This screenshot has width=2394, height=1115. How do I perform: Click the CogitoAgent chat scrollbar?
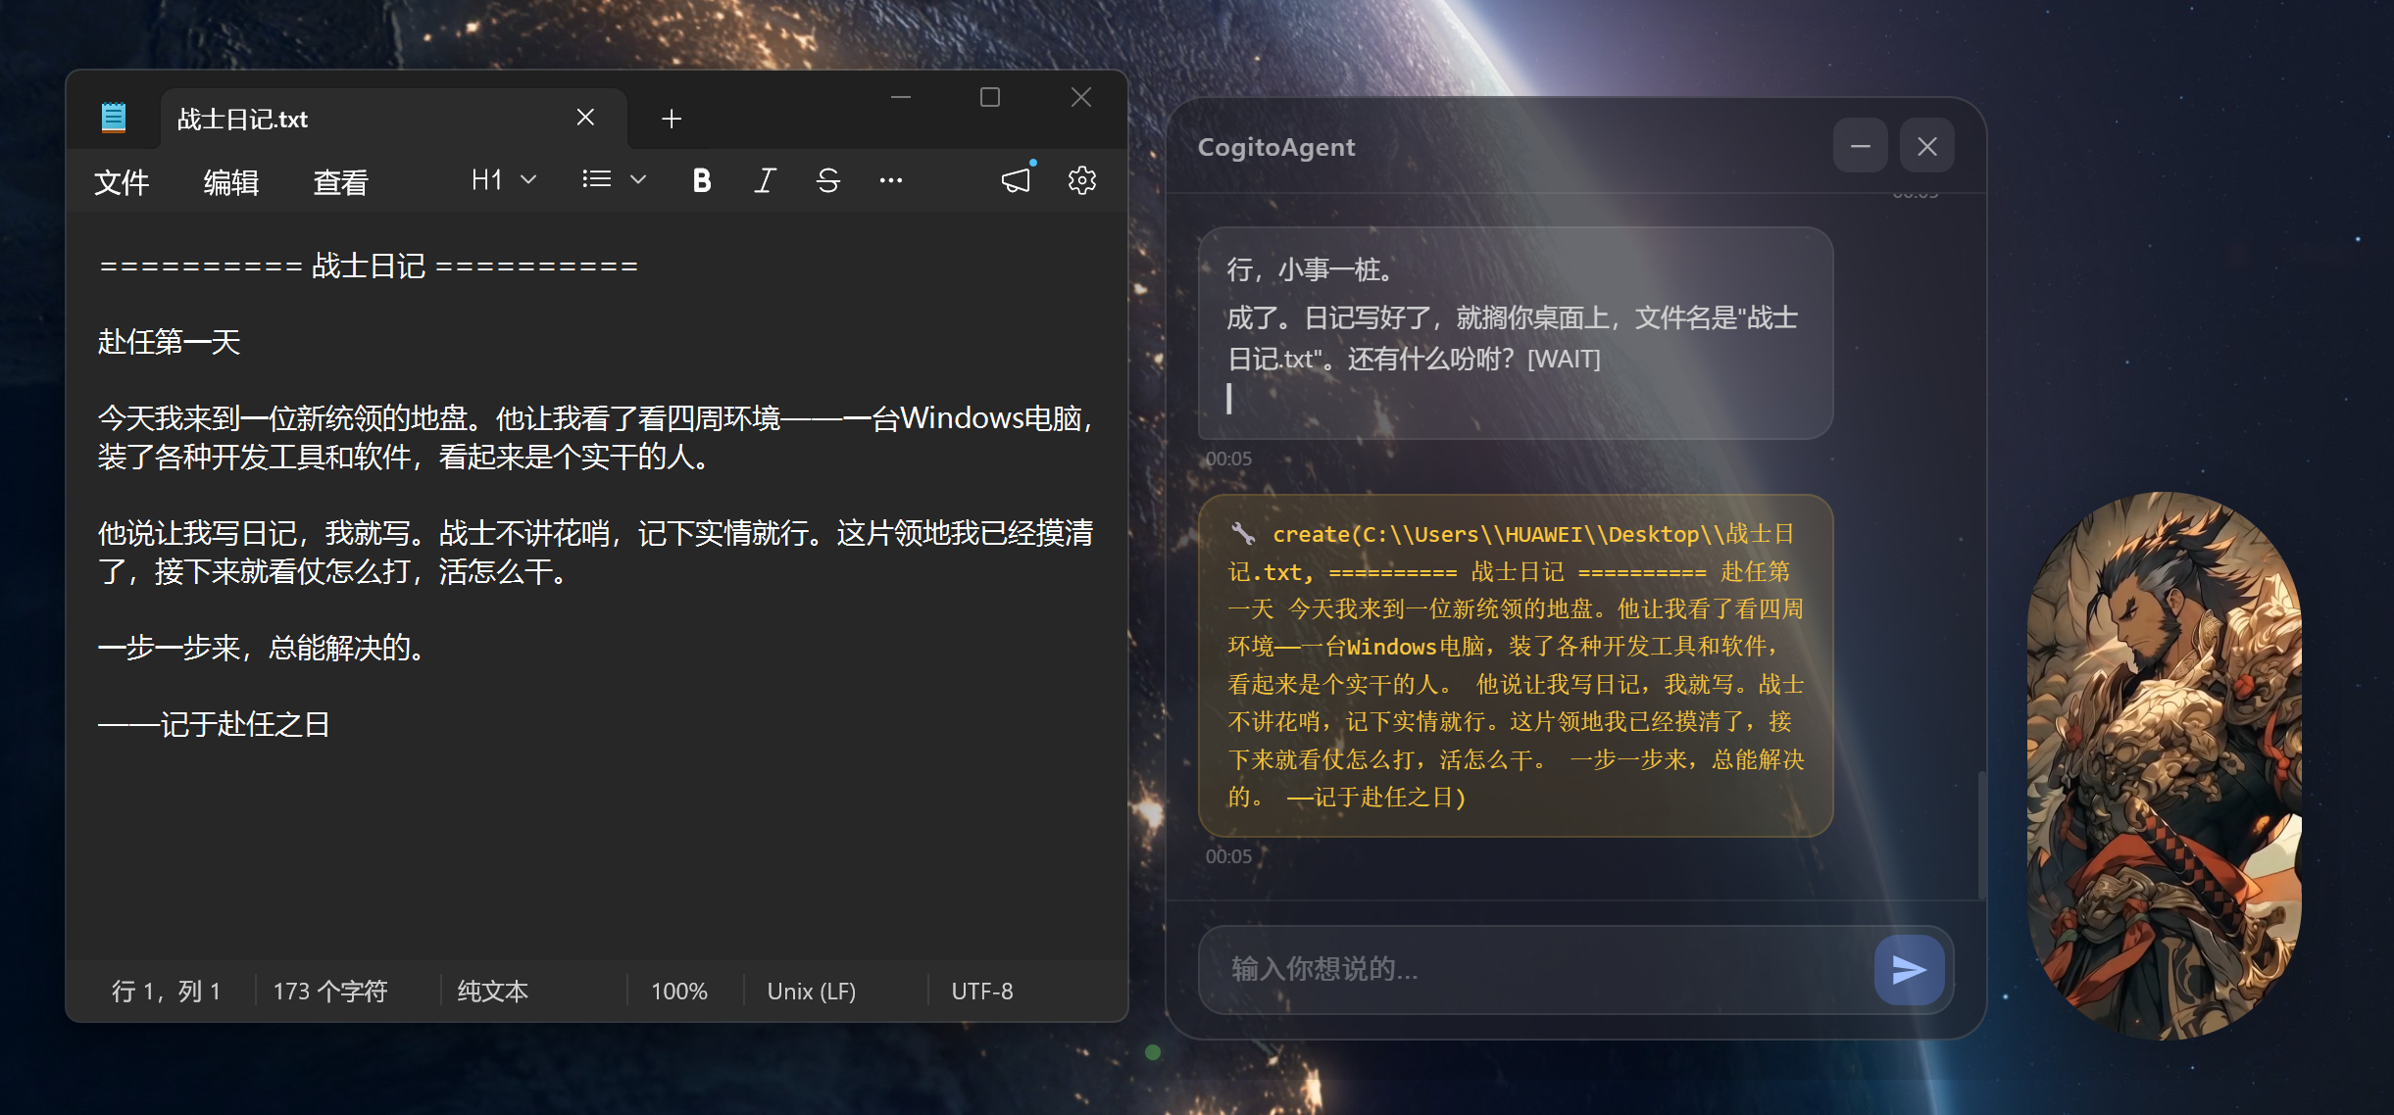tap(1980, 835)
